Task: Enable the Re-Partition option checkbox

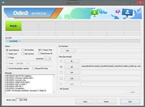Action: (x=23, y=50)
